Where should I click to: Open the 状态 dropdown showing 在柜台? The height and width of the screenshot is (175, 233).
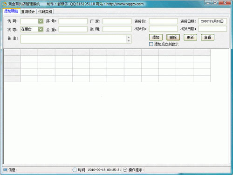pyautogui.click(x=41, y=29)
